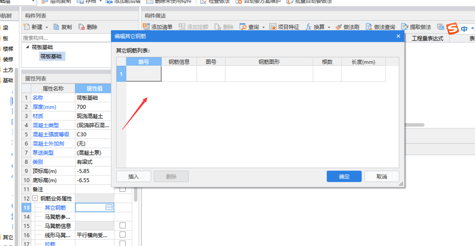Select 梁 in the navigation tree

pos(6,28)
